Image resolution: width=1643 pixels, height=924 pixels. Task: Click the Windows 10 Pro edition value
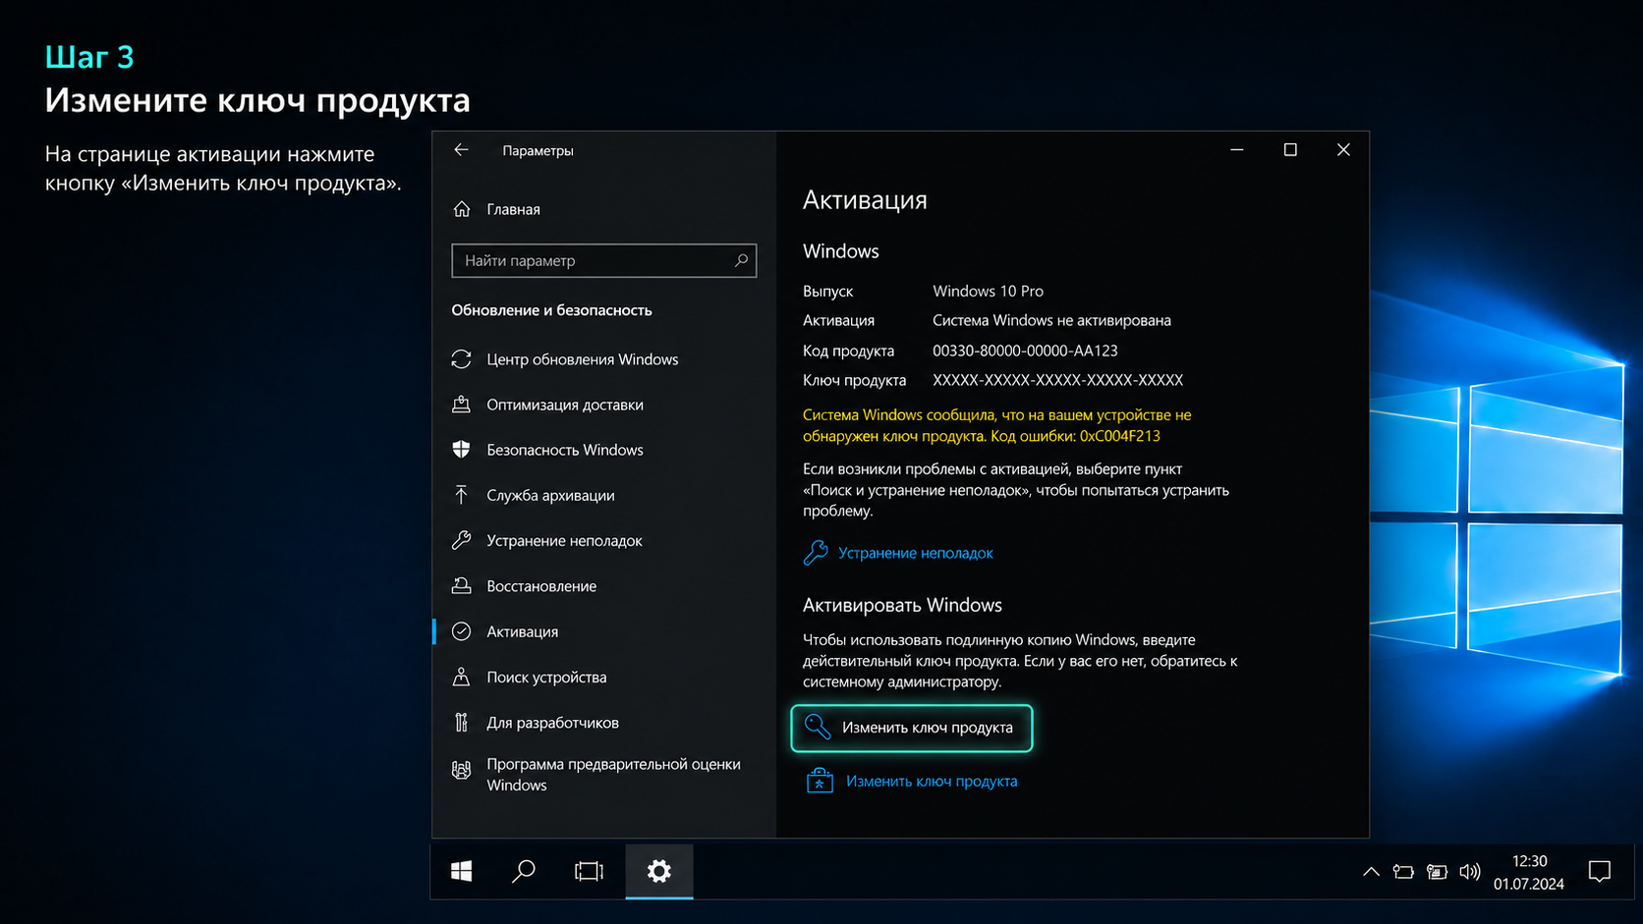(988, 291)
